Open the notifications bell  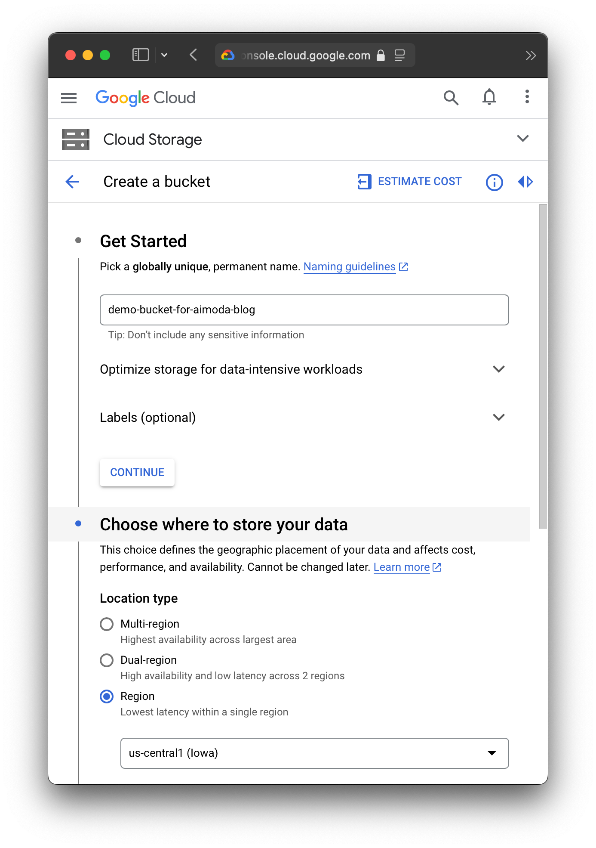tap(489, 97)
